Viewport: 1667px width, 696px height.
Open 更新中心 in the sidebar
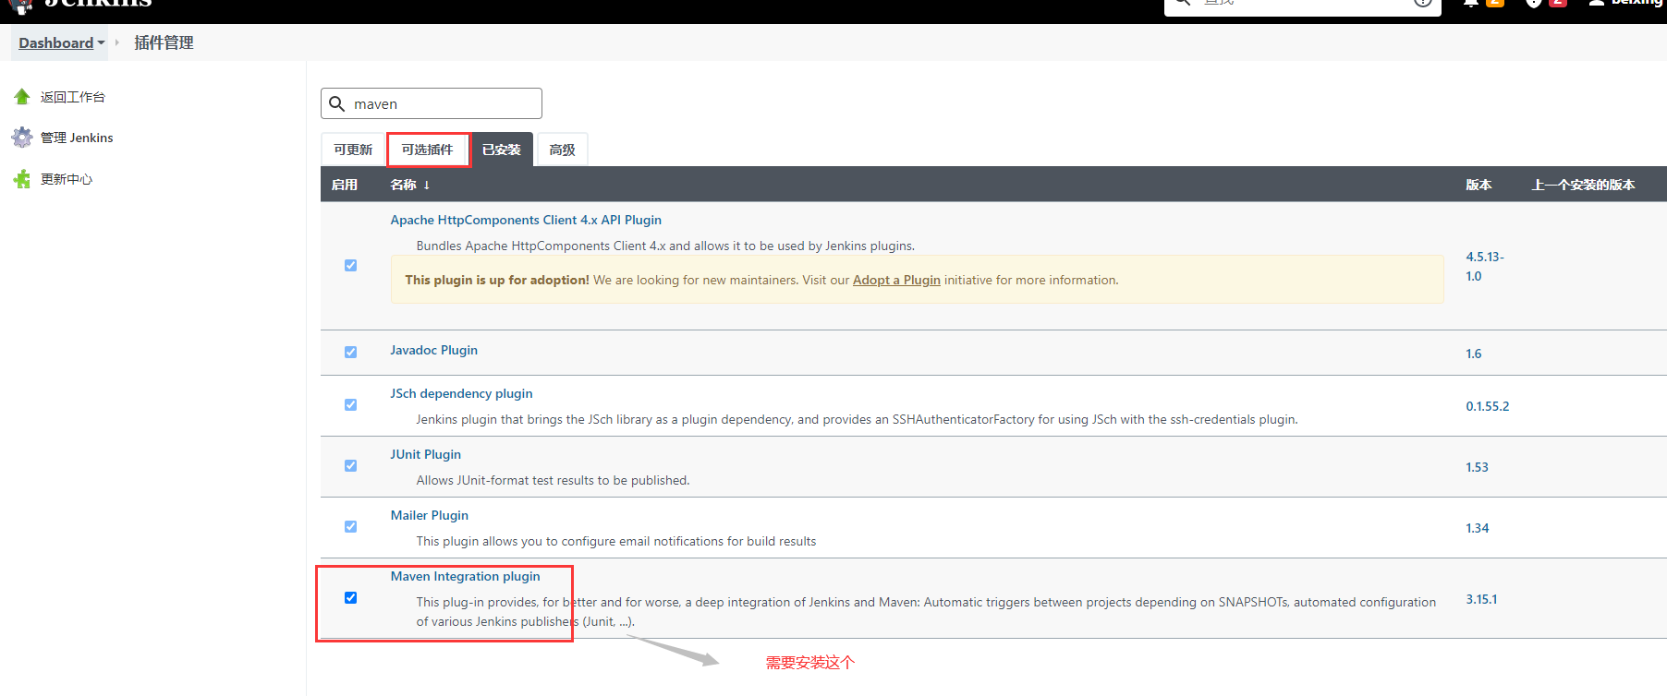click(x=67, y=179)
